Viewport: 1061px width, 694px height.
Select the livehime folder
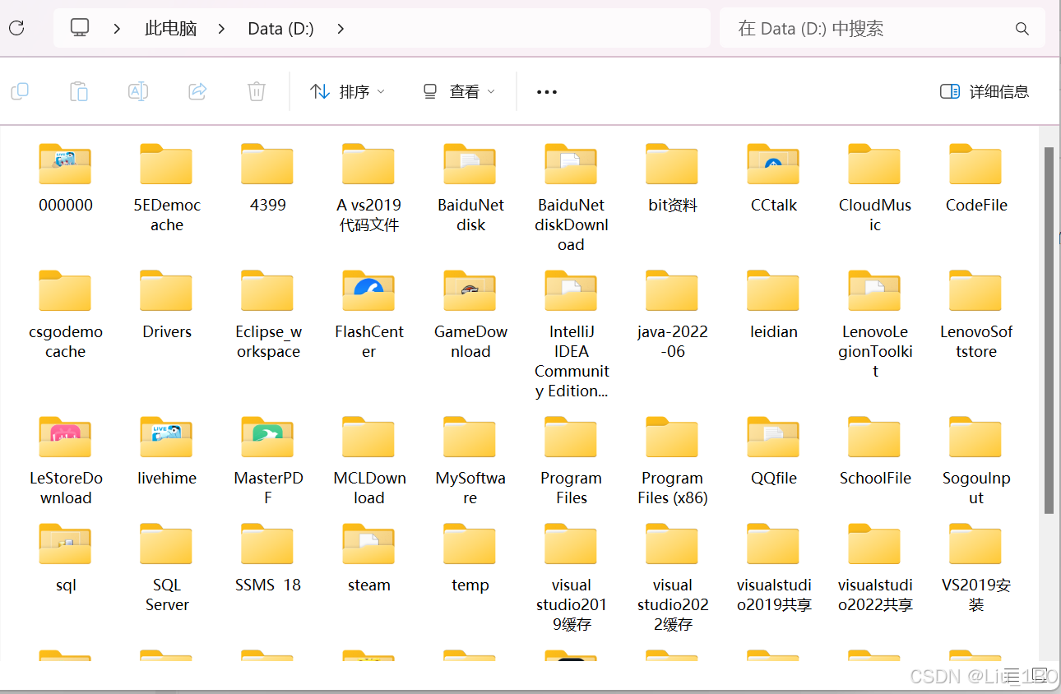167,451
